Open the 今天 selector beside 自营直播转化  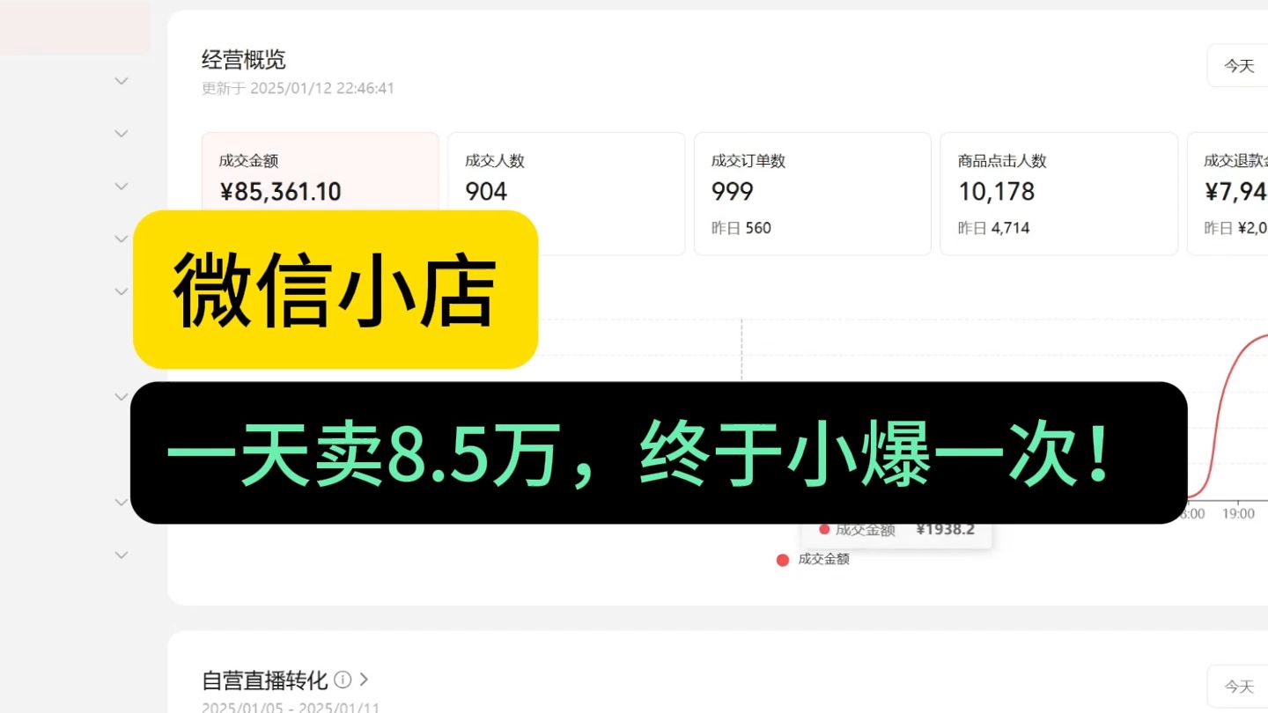pos(1238,686)
